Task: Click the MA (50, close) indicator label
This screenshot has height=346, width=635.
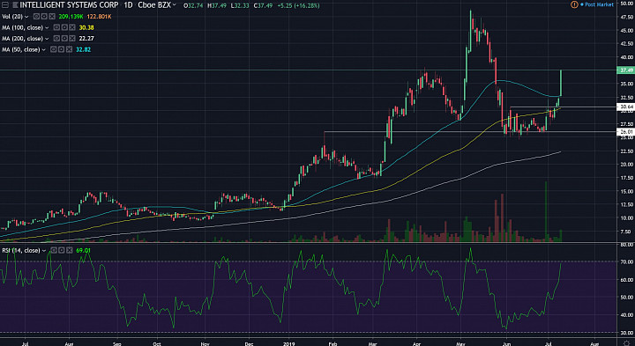Action: (20, 49)
